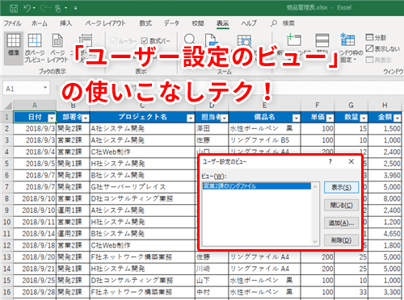404x300 pixels.
Task: Click the 削除(D) button
Action: pos(341,240)
